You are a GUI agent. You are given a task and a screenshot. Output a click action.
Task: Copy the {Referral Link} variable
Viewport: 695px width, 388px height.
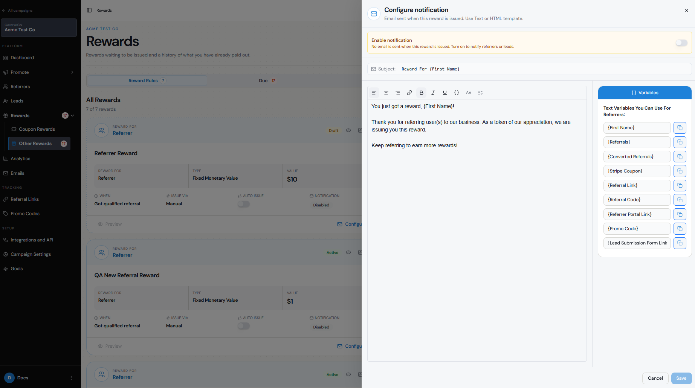(x=680, y=185)
